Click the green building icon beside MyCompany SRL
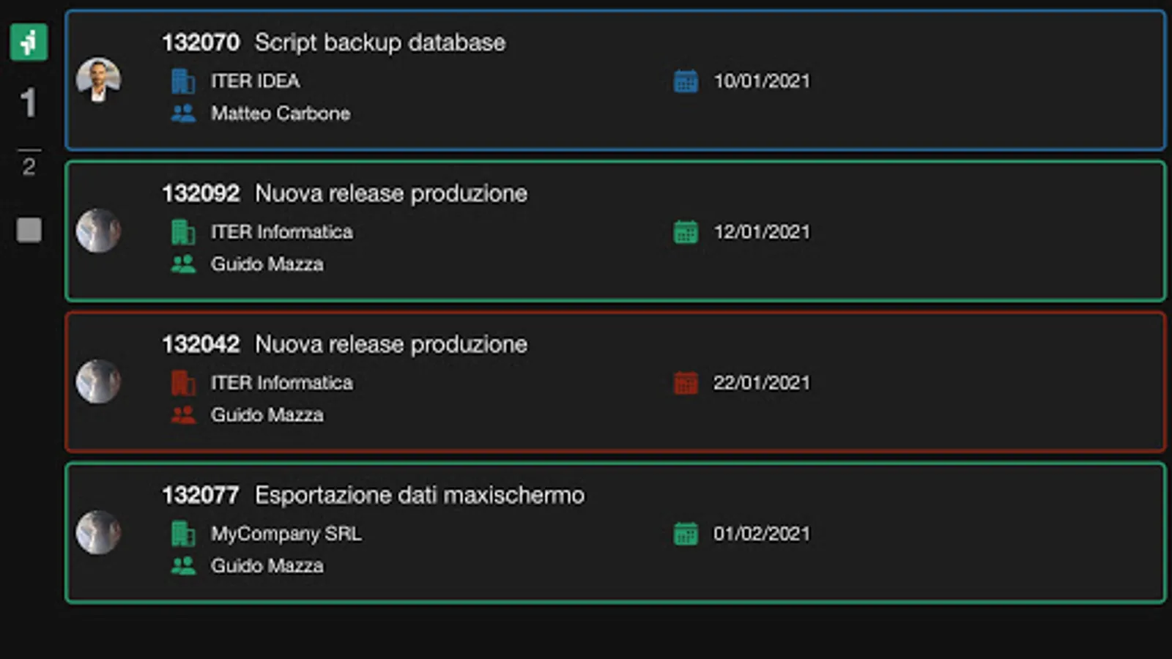 tap(182, 534)
